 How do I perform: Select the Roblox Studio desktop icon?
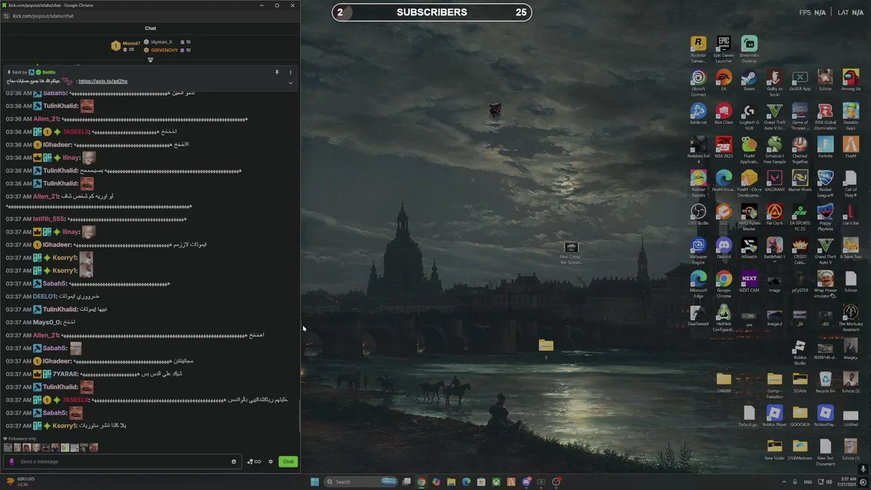tap(800, 352)
